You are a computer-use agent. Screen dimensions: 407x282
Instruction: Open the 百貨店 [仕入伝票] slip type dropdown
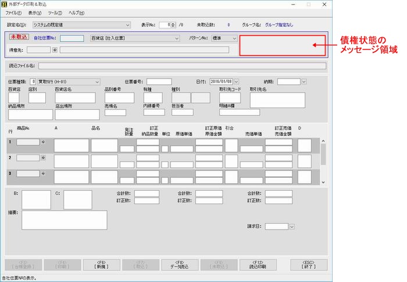coord(177,38)
